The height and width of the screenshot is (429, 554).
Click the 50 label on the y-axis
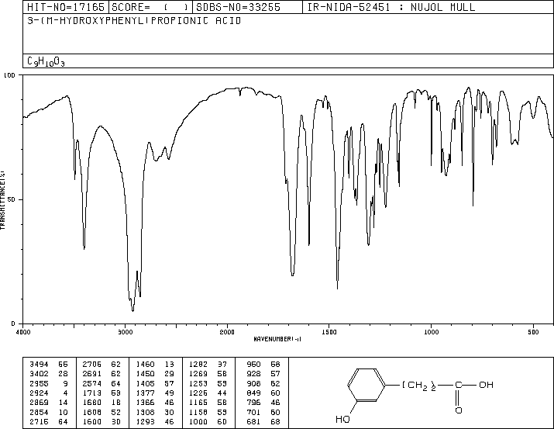12,200
